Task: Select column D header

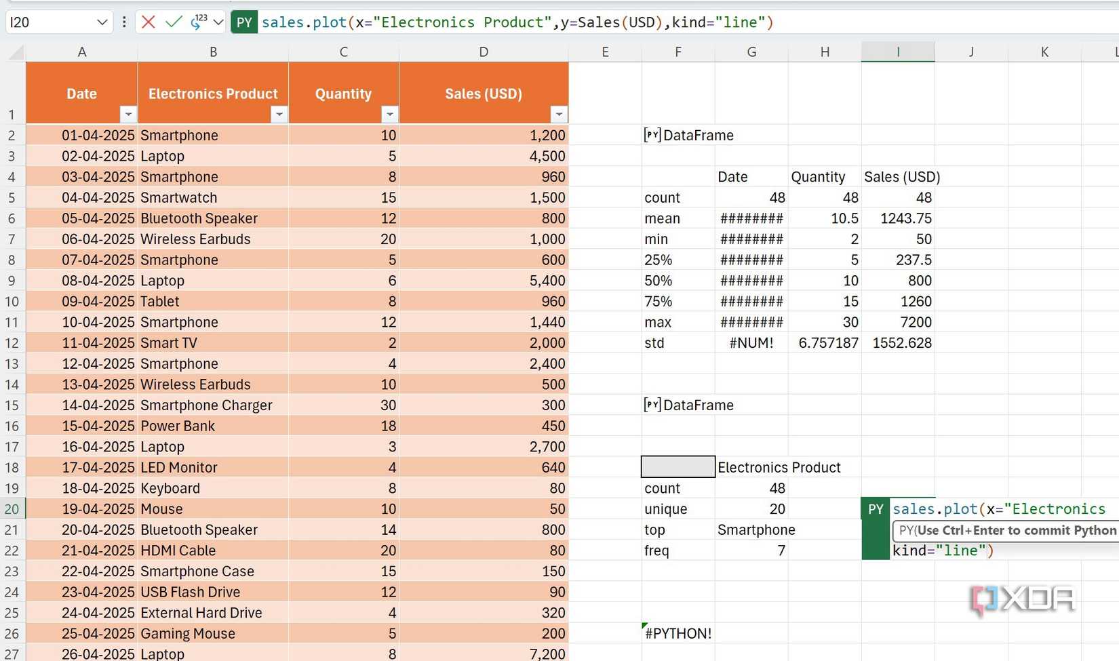Action: 484,52
